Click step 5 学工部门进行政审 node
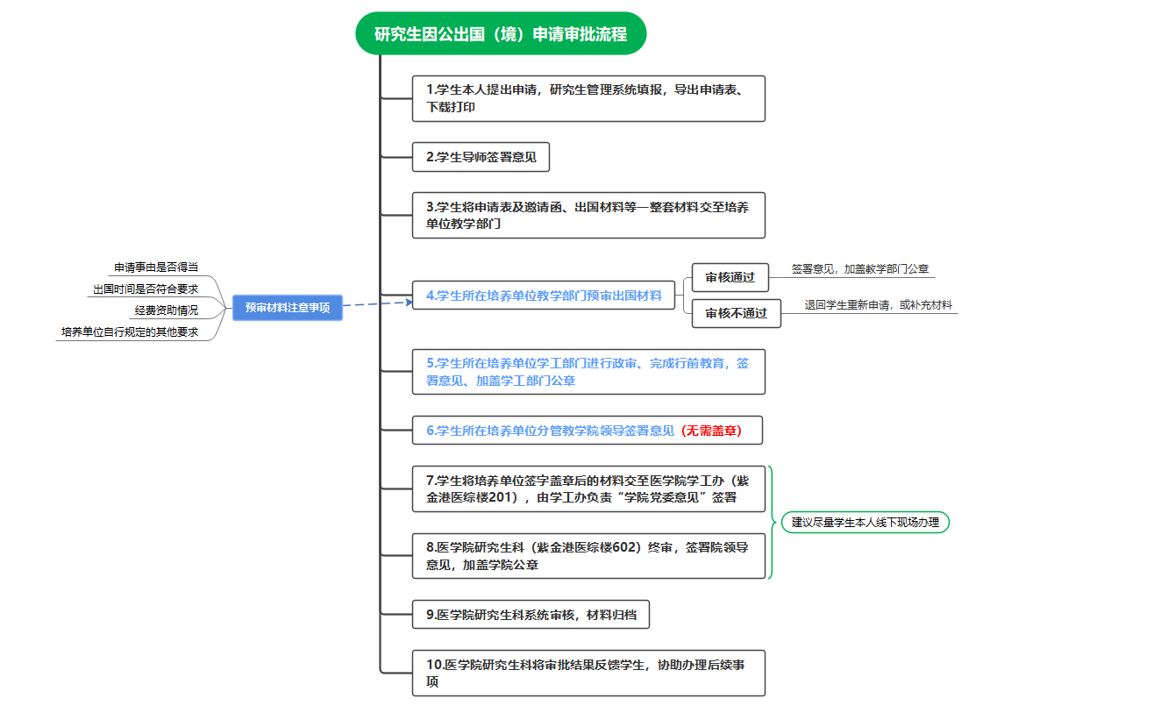Screen dimensions: 1154x713 point(588,372)
